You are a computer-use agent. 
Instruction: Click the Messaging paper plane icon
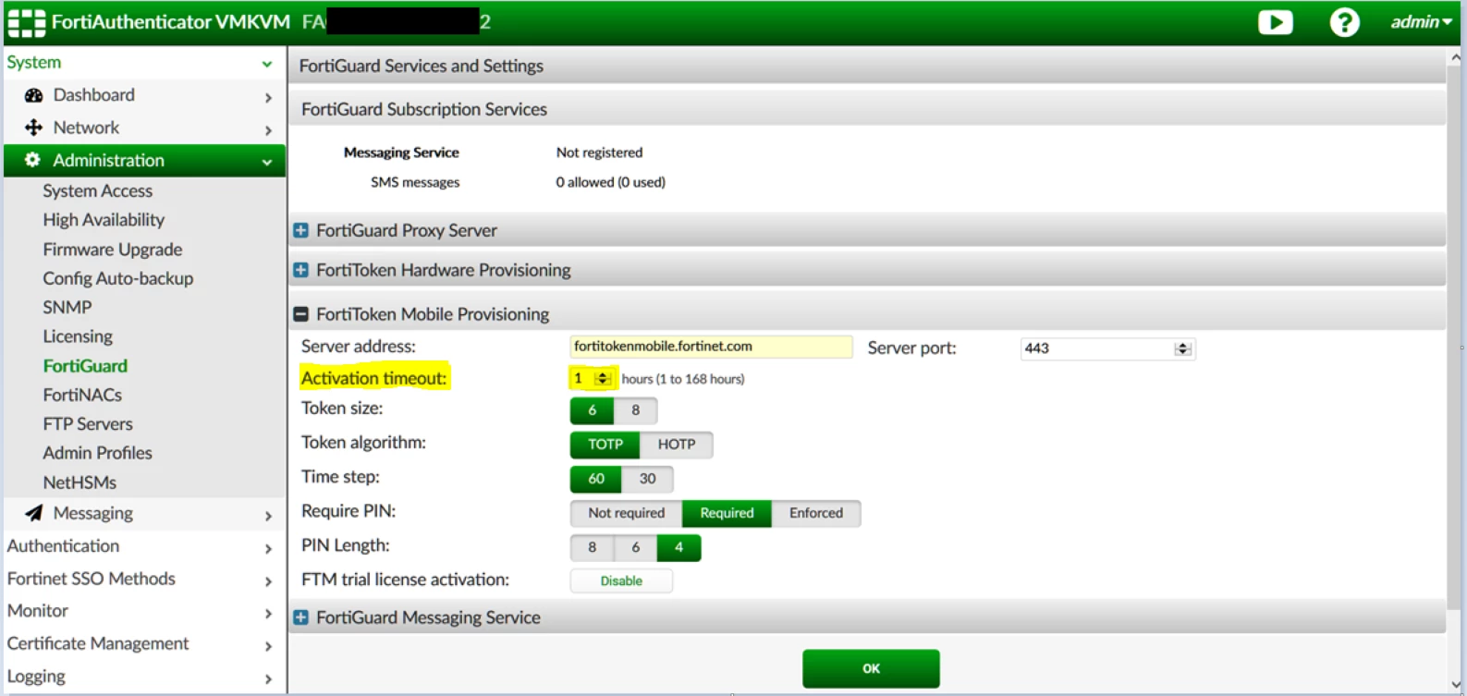(33, 513)
